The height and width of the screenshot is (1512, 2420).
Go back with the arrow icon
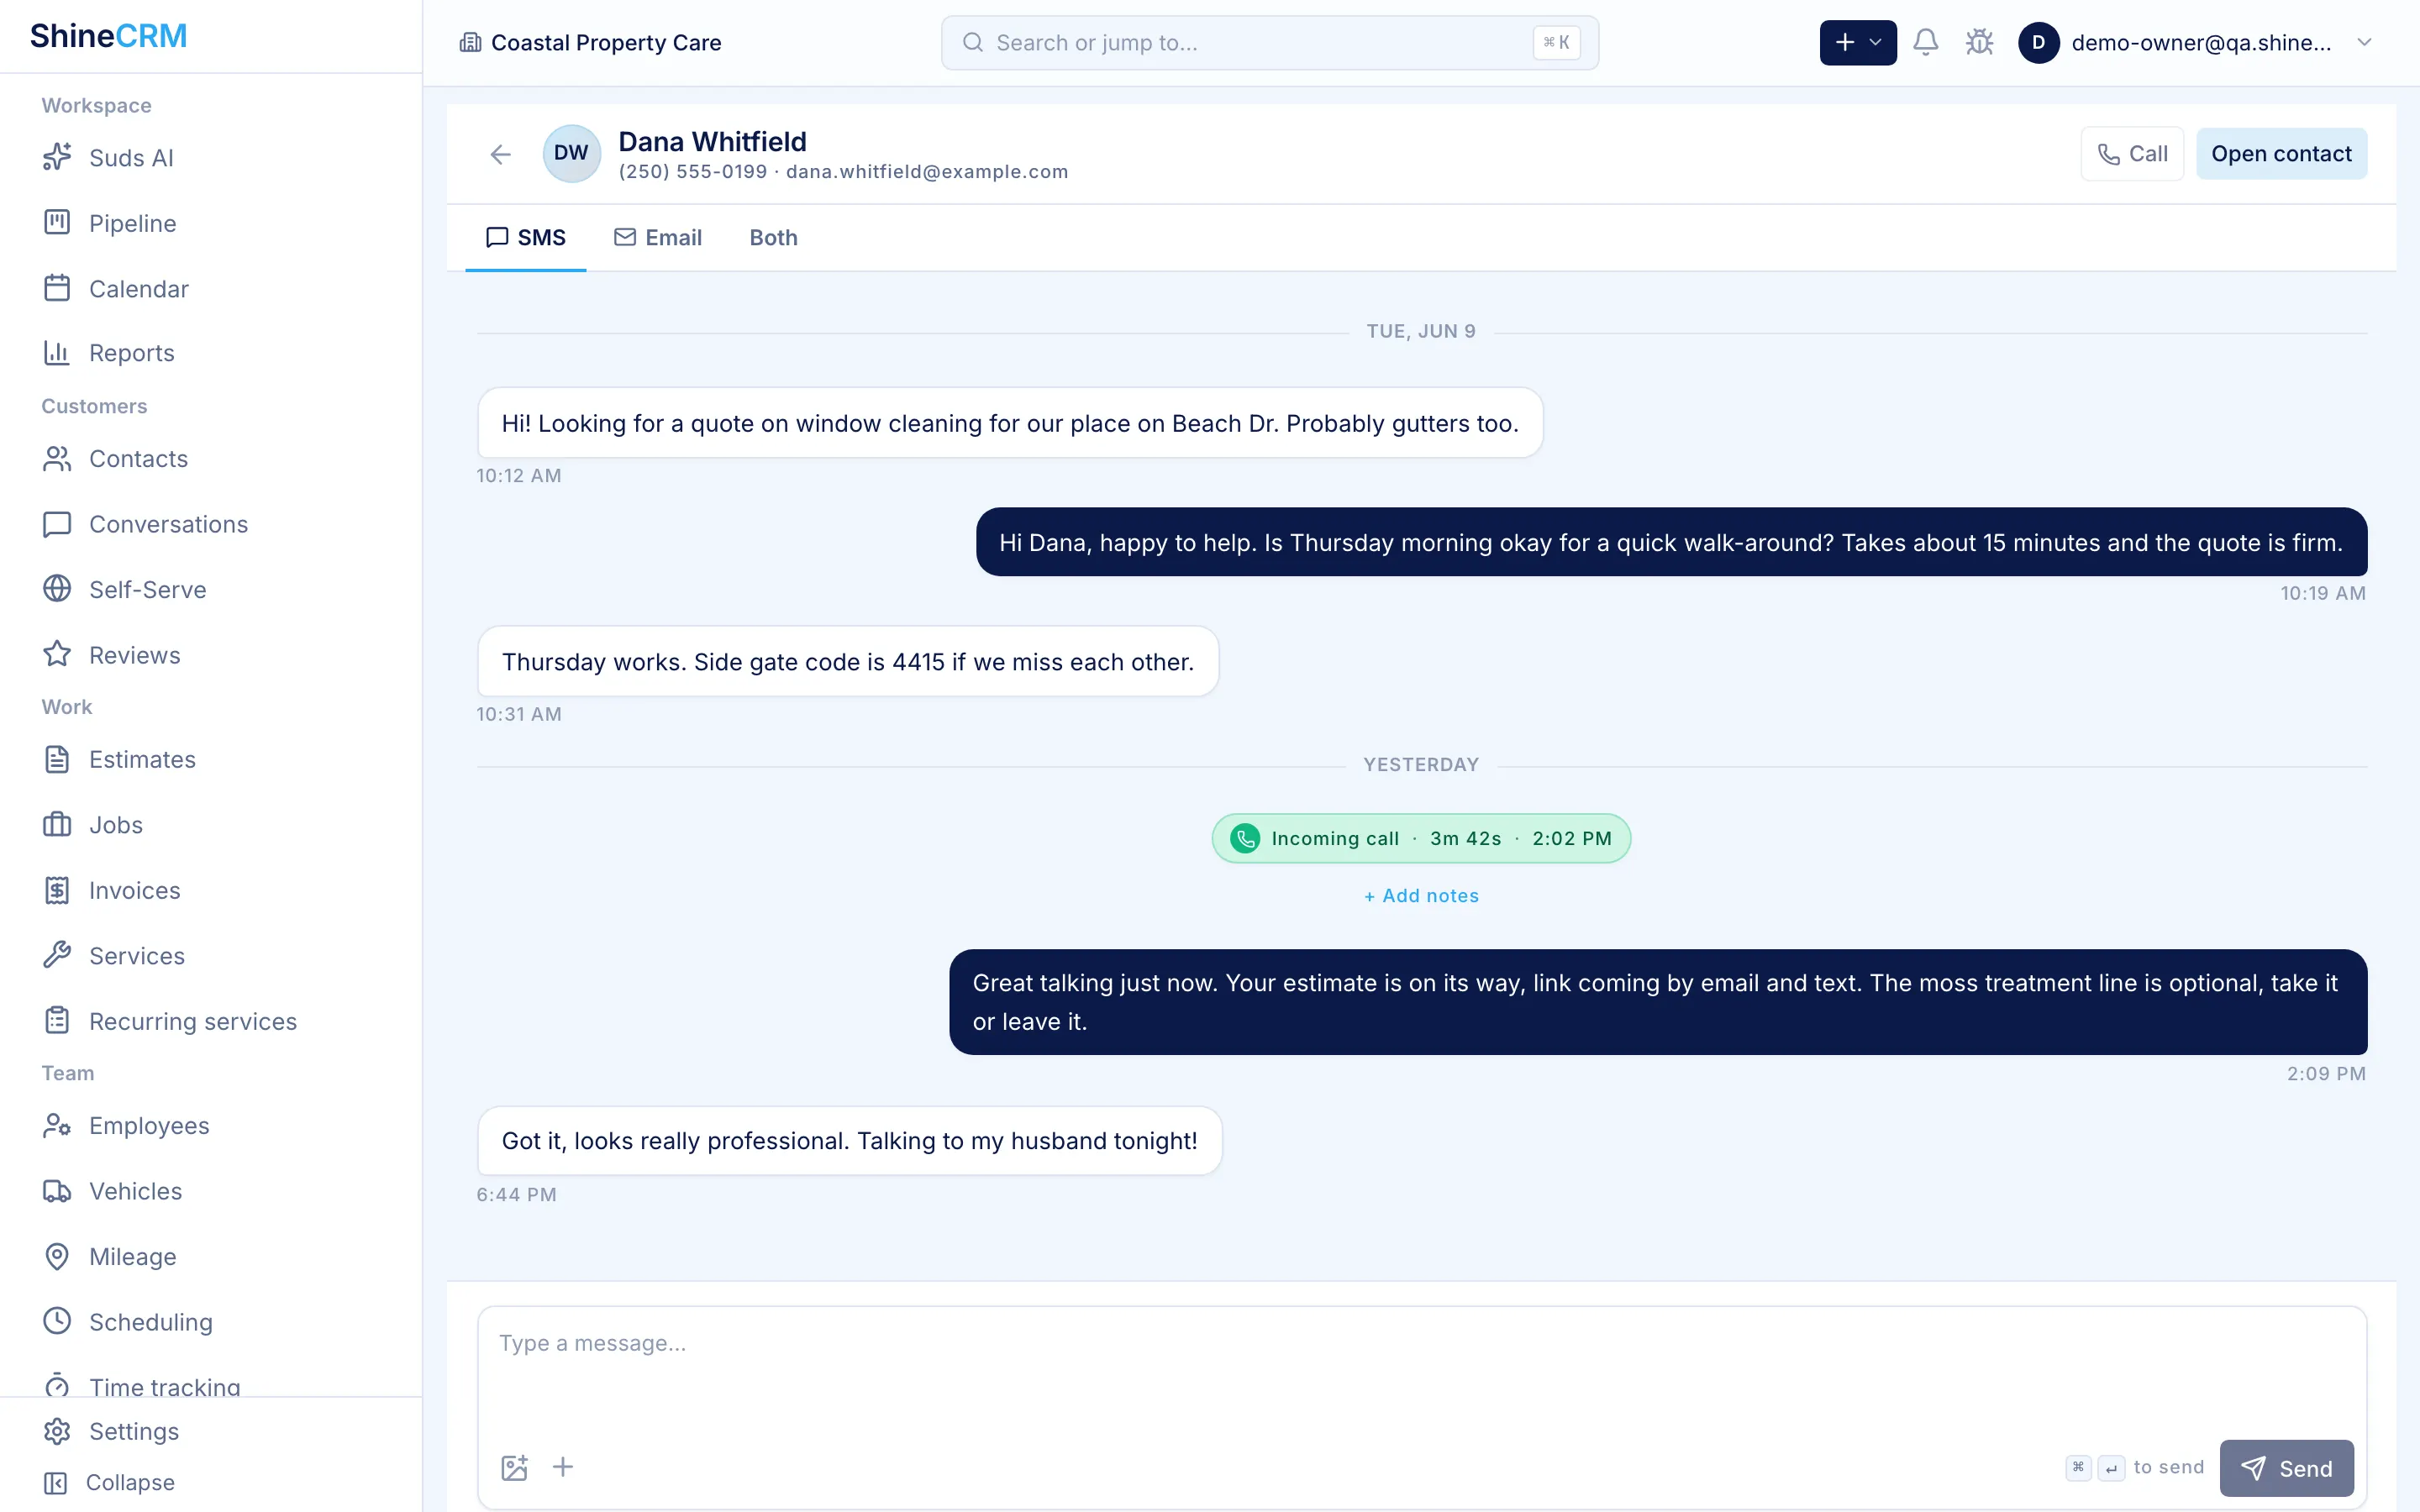[x=501, y=154]
